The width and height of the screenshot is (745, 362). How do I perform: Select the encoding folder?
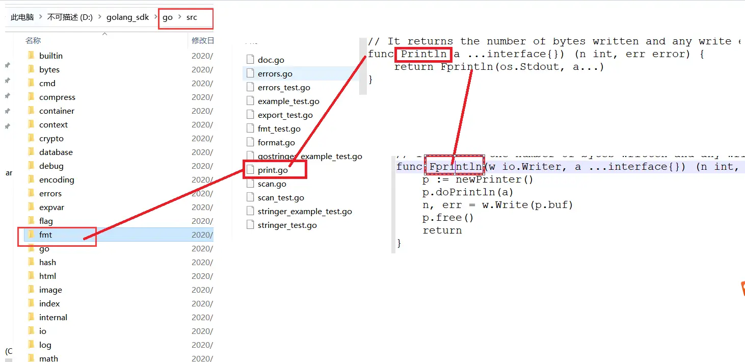click(x=57, y=179)
